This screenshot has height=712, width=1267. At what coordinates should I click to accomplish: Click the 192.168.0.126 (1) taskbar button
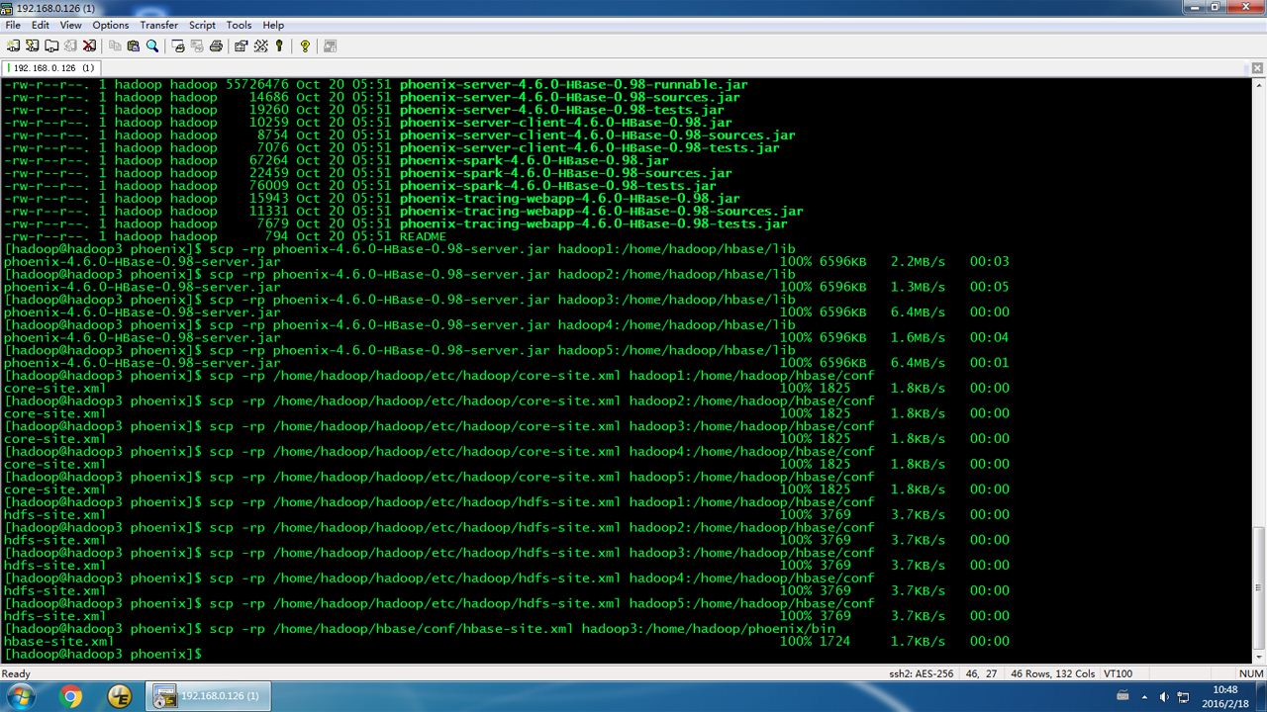209,696
